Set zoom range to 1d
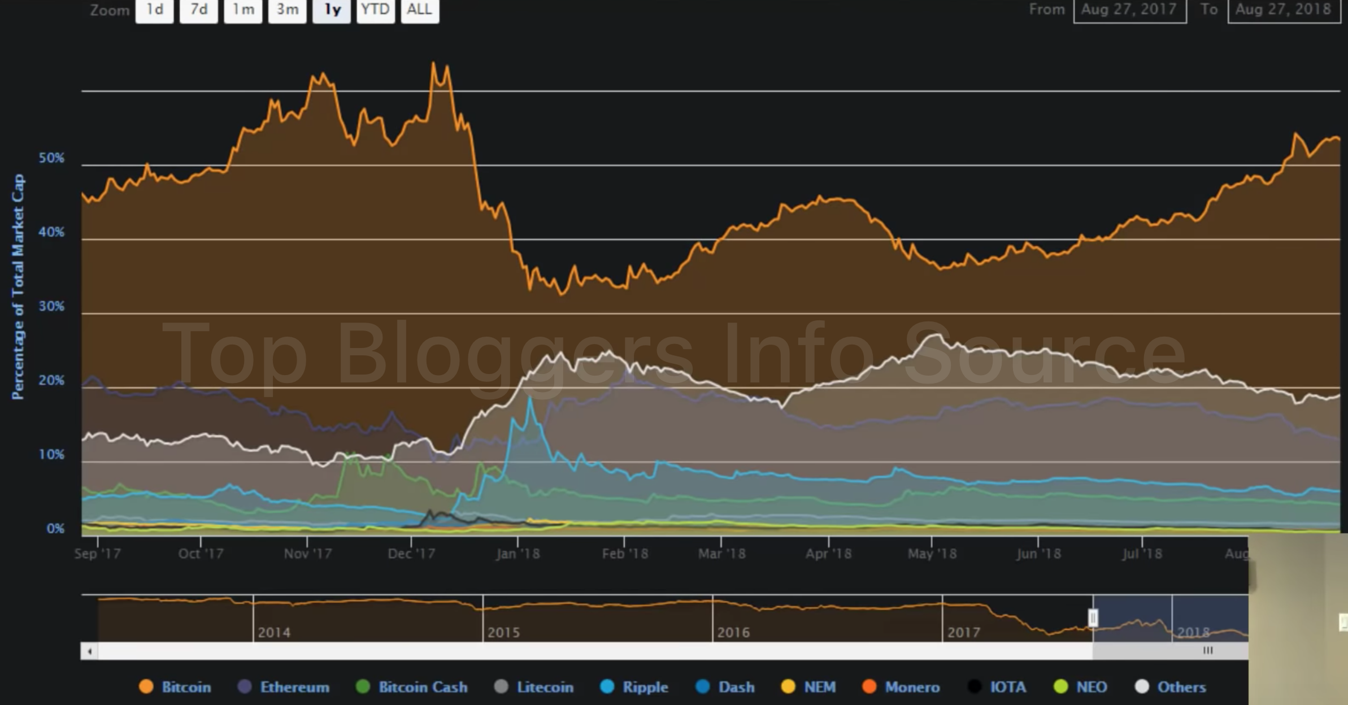Image resolution: width=1348 pixels, height=705 pixels. point(154,10)
